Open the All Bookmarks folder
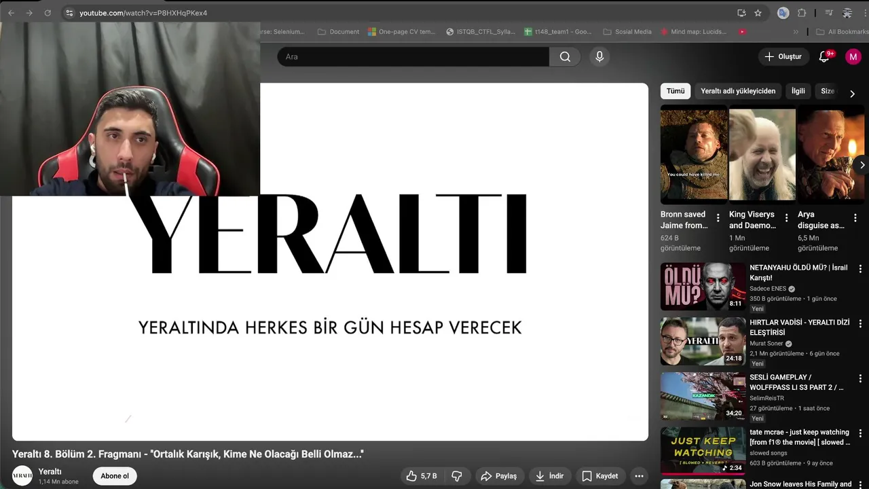 tap(843, 31)
